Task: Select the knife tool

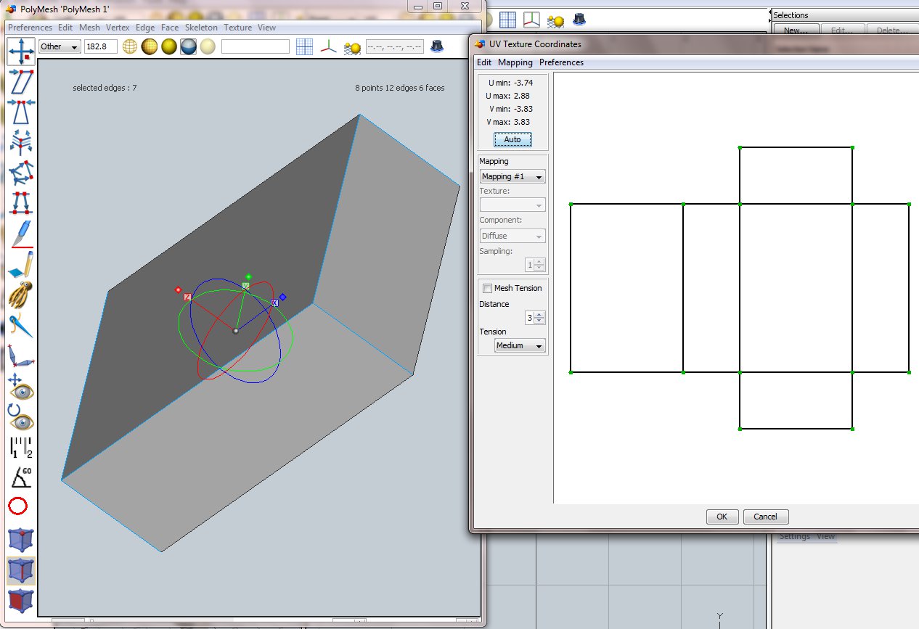Action: 21,234
